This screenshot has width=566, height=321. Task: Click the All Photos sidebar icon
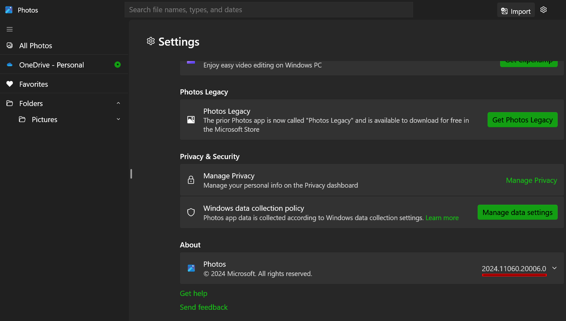(10, 45)
